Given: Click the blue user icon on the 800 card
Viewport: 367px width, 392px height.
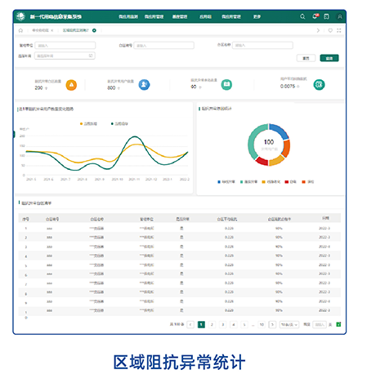Looking at the screenshot, I should (x=144, y=85).
